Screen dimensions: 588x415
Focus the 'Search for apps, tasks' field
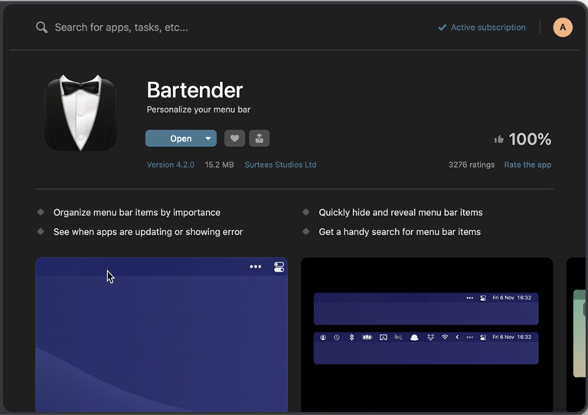pos(121,28)
